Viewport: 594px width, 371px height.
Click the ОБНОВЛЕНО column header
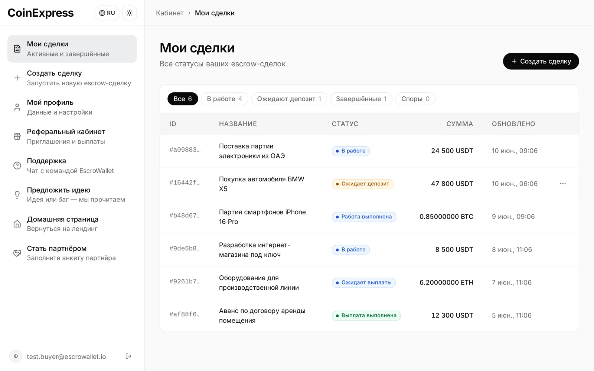click(513, 124)
